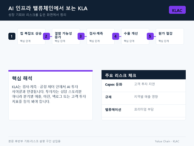Screen dimensions: 194x146
Task: Select the '규제' risk label
Action: [x=108, y=97]
